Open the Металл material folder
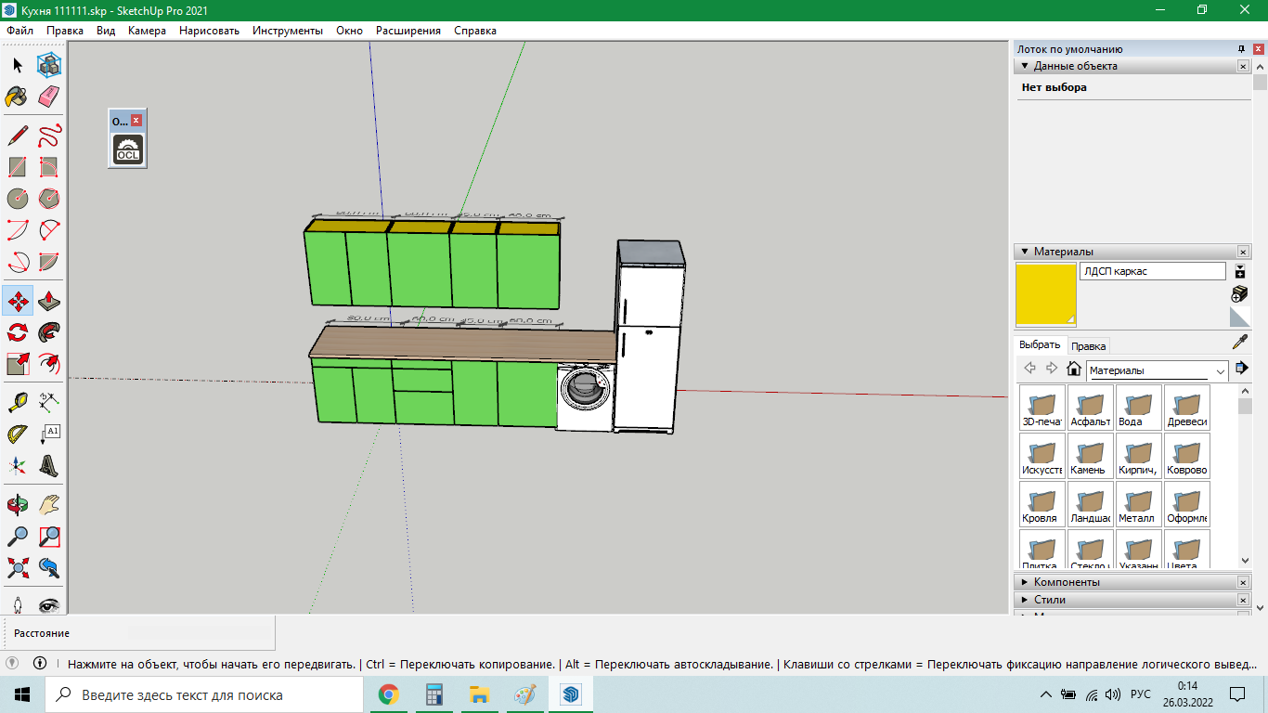1268x713 pixels. pos(1139,504)
